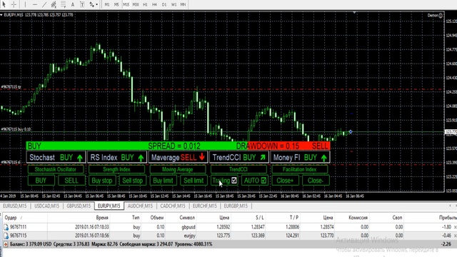457x257 pixels.
Task: Click the Moving Average panel button
Action: point(178,169)
